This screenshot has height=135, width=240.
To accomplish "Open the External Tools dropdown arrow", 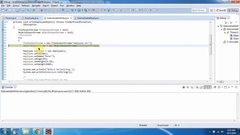I will (x=89, y=10).
